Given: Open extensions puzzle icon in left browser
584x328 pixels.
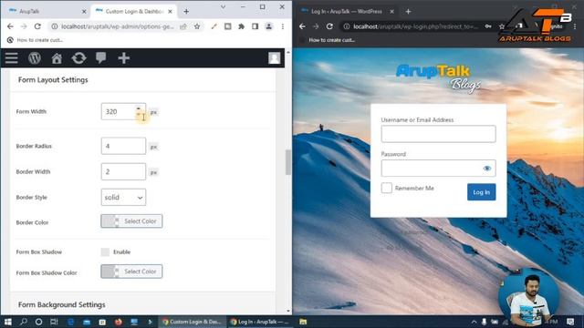Looking at the screenshot, I should tap(241, 26).
